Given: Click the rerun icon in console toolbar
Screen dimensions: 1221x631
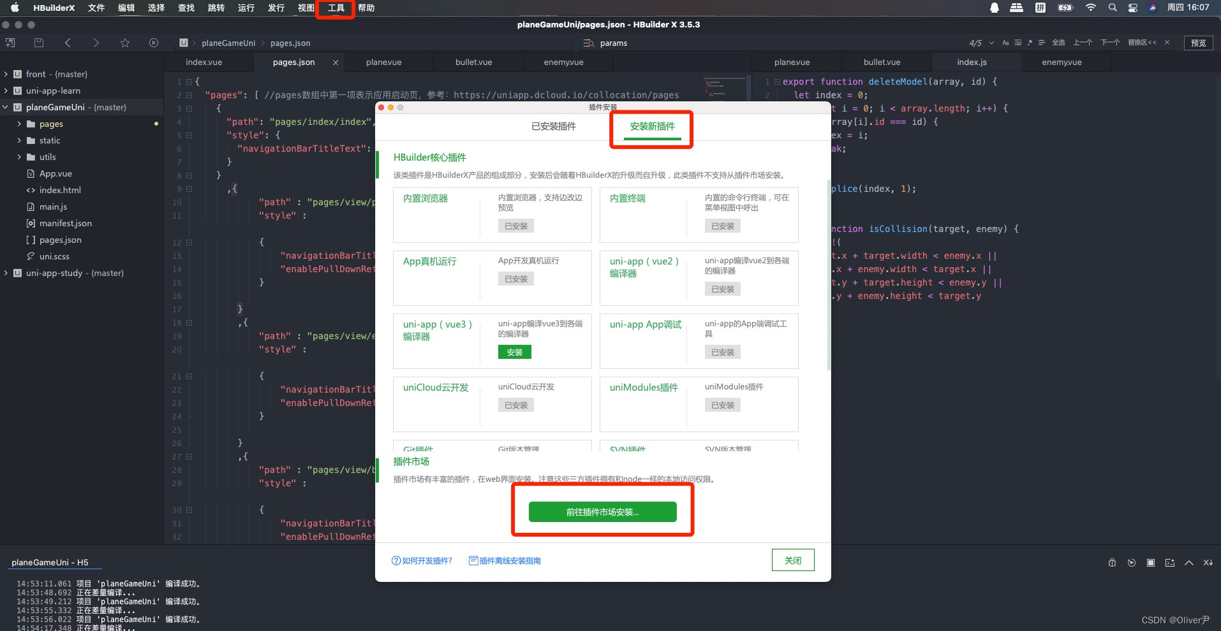Looking at the screenshot, I should tap(1132, 563).
